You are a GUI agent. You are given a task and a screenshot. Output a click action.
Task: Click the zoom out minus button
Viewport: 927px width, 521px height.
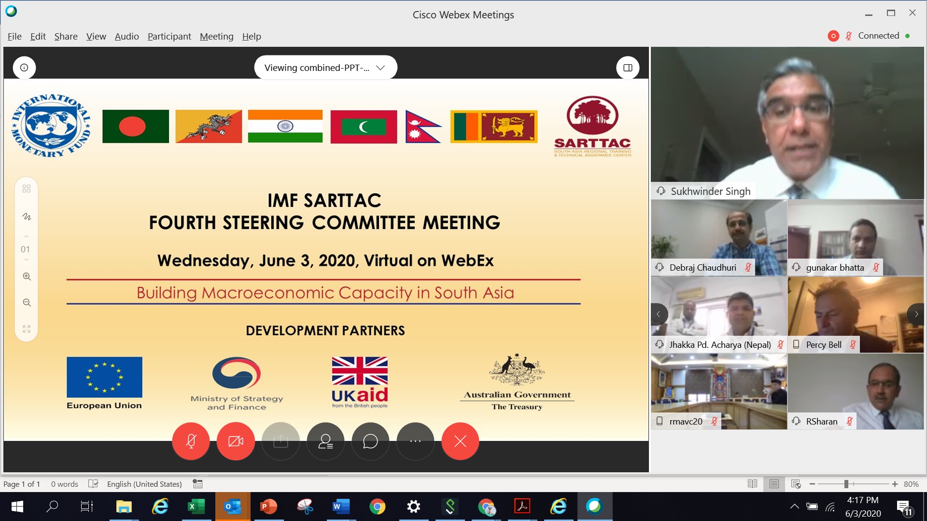(x=812, y=484)
